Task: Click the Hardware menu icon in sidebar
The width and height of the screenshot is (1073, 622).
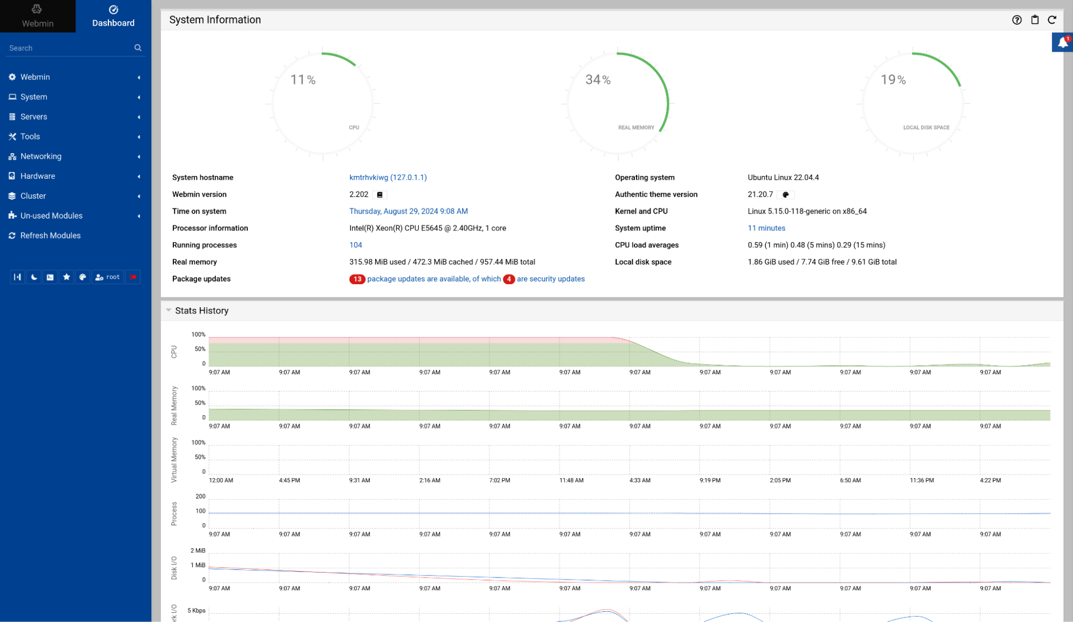Action: point(12,176)
